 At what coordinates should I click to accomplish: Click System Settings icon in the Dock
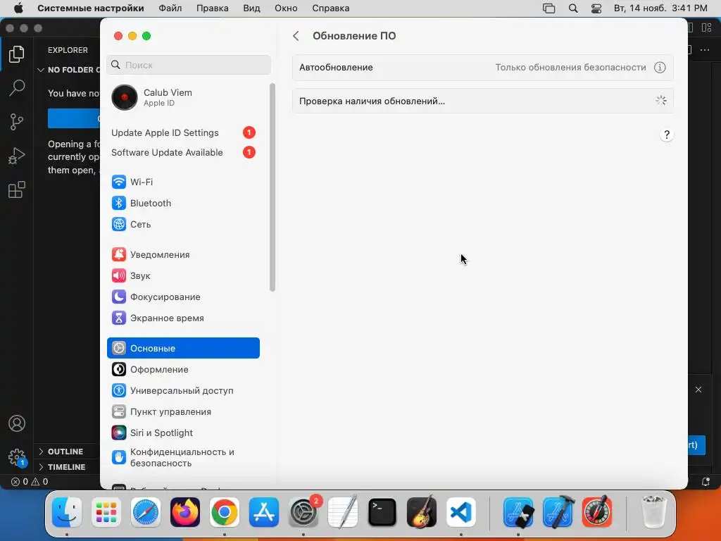coord(303,512)
